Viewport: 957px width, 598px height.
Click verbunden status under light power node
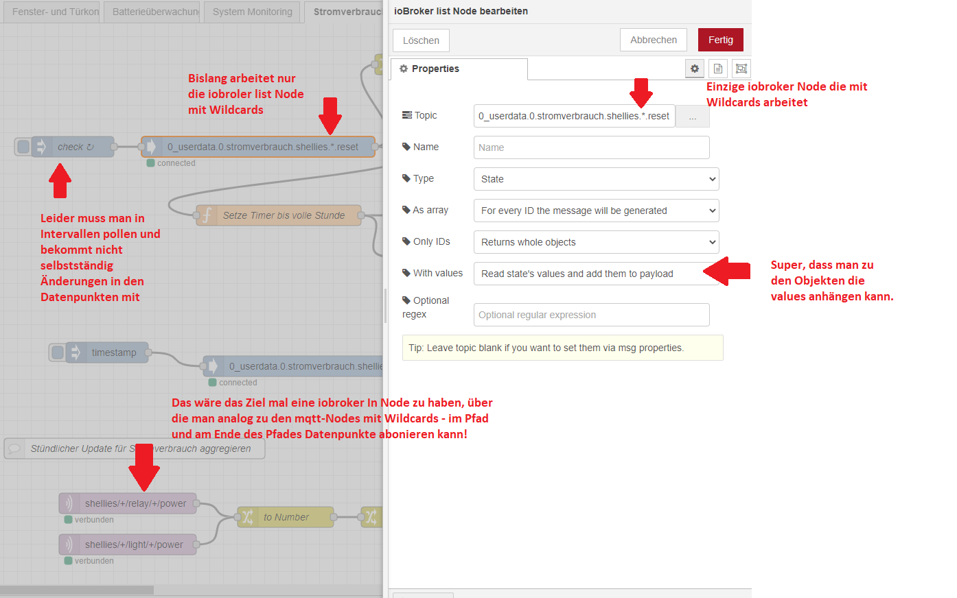[89, 561]
